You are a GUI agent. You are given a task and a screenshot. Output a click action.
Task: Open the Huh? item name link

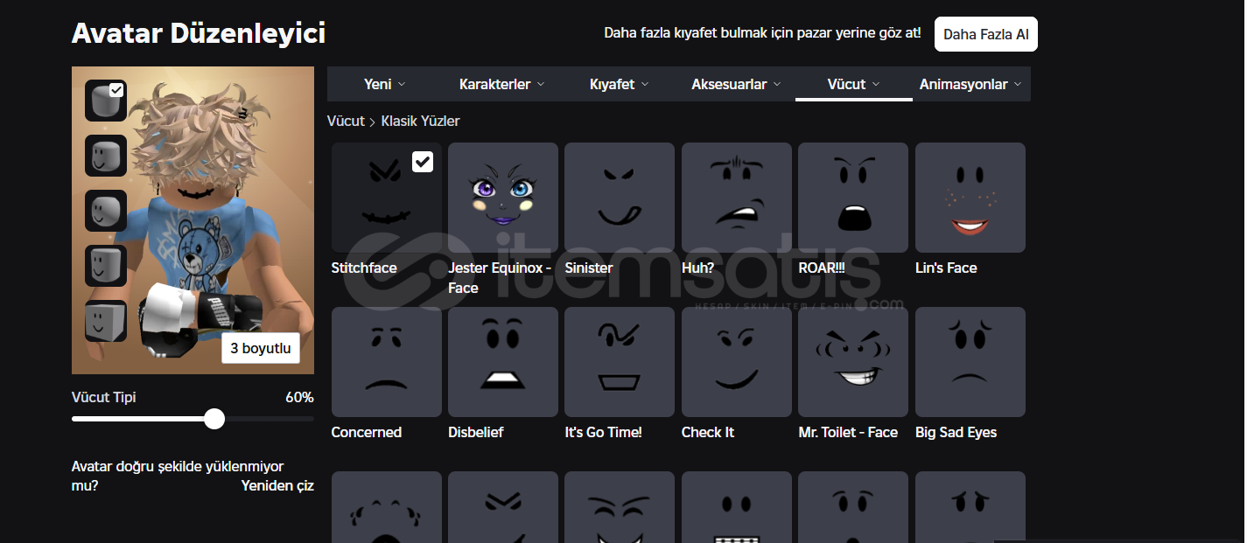pos(698,268)
